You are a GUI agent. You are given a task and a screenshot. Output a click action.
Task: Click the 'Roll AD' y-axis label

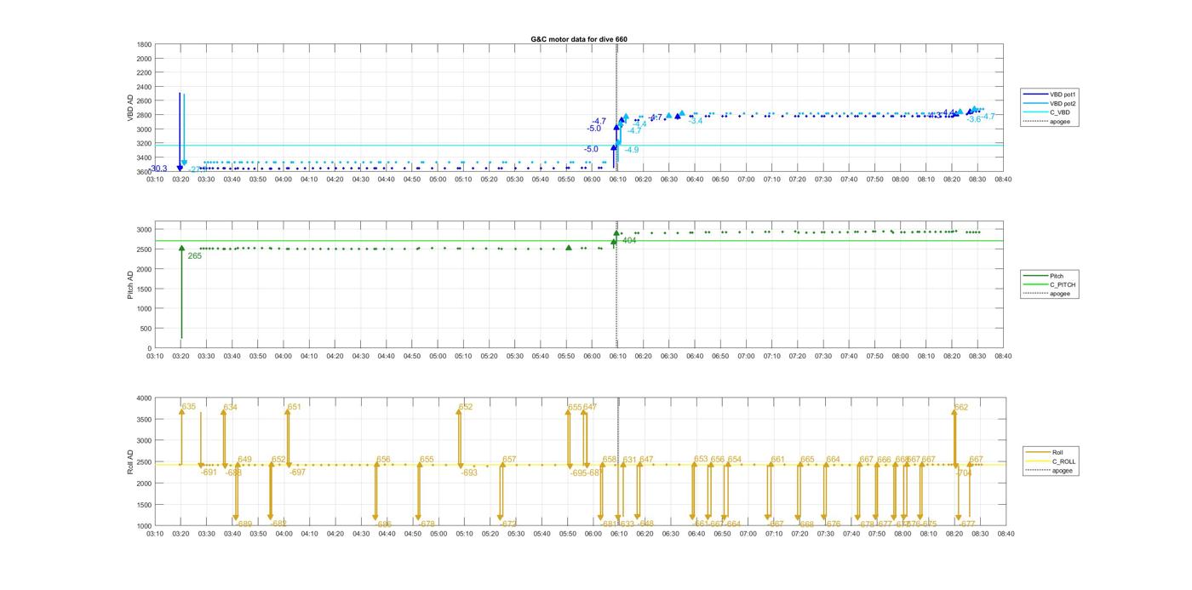pyautogui.click(x=130, y=461)
